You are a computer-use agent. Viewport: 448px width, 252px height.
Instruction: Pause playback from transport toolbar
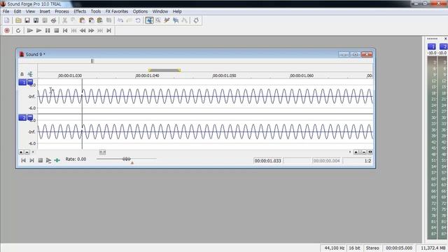click(48, 31)
